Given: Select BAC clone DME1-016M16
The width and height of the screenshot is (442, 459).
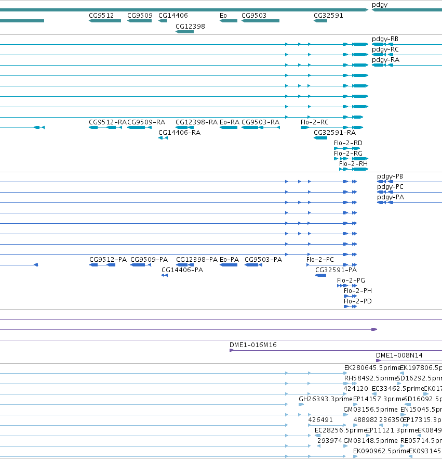Looking at the screenshot, I should (336, 350).
